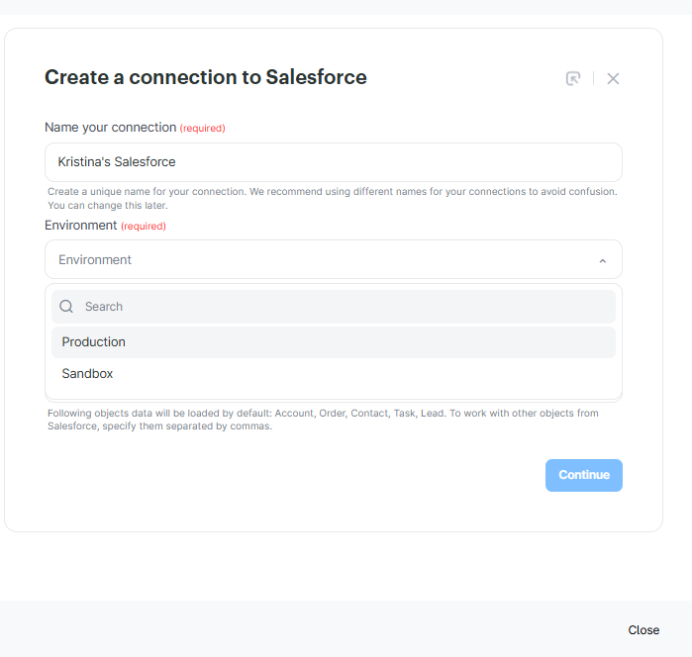Click the default Salesforce objects helper text
Image resolution: width=692 pixels, height=657 pixels.
(x=323, y=420)
